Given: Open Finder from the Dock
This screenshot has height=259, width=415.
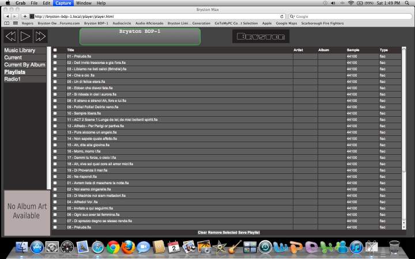Looking at the screenshot, I should coord(22,247).
